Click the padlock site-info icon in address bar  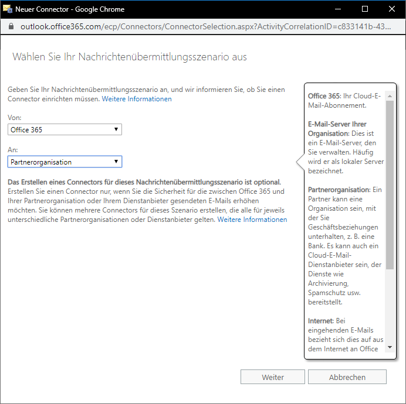coord(11,26)
